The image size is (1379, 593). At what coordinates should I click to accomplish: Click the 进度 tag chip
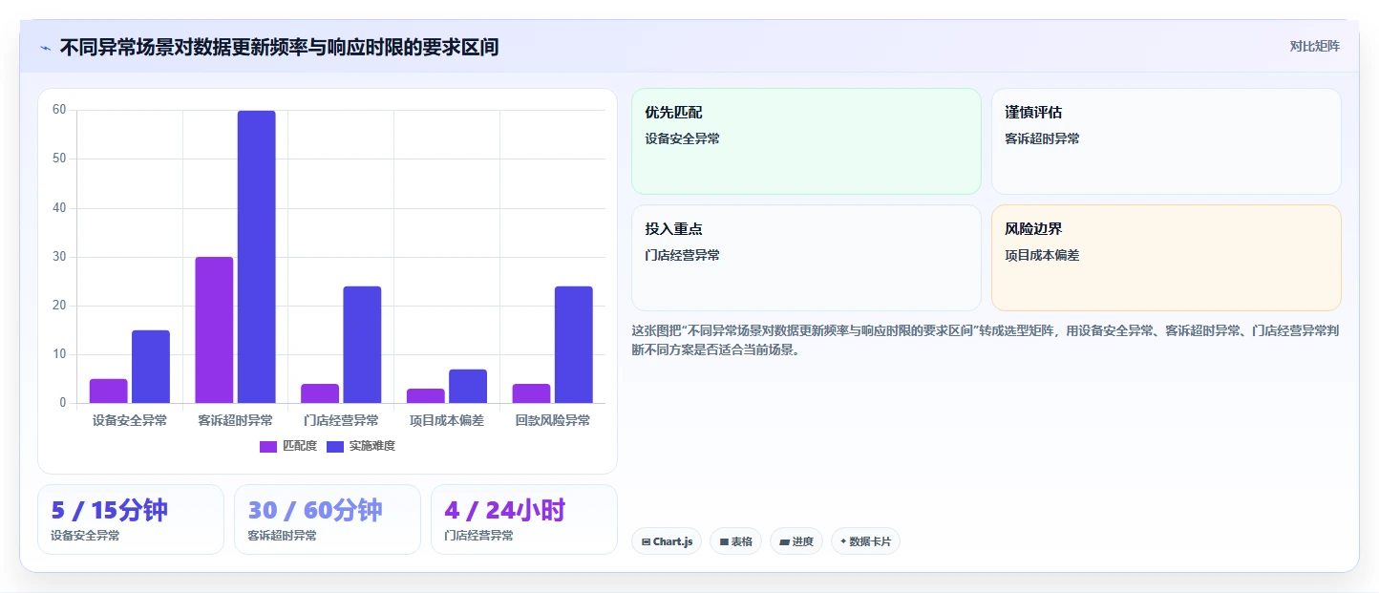[796, 541]
